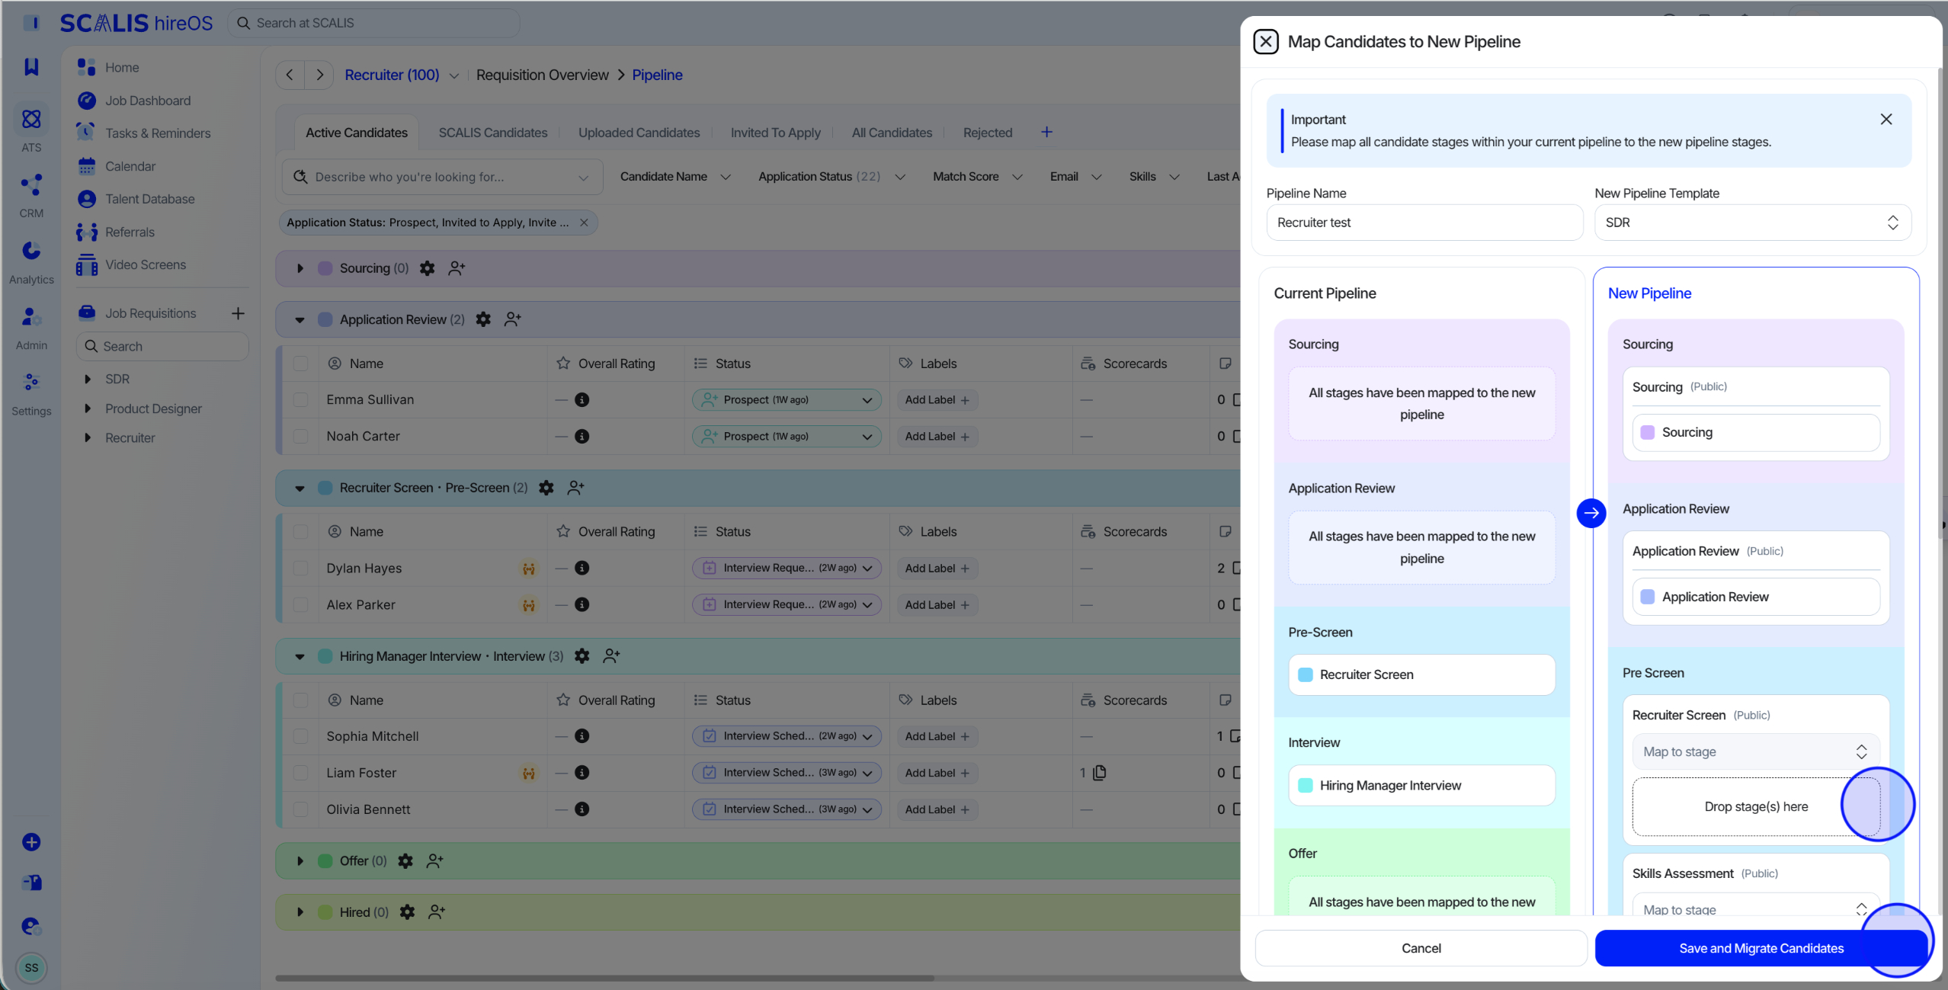Switch to the Rejected tab
Viewport: 1948px width, 990px height.
[987, 133]
